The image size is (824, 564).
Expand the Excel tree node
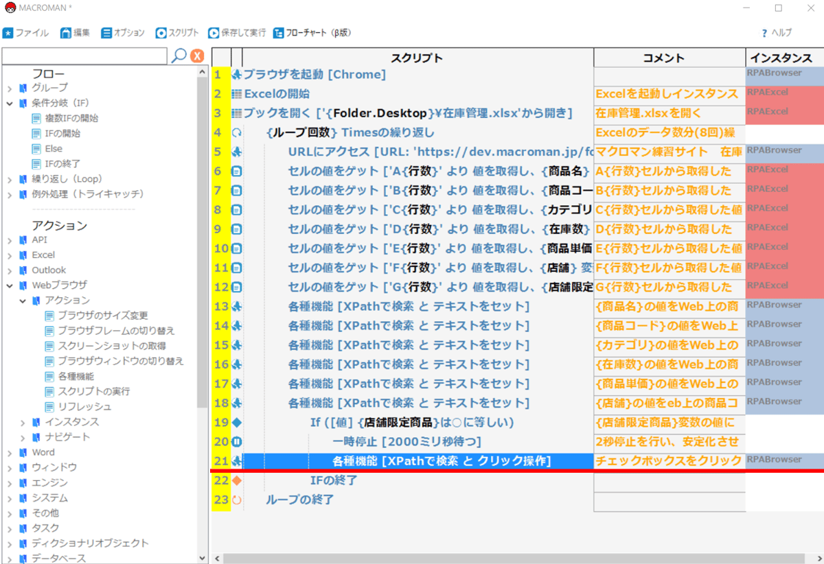click(x=10, y=255)
